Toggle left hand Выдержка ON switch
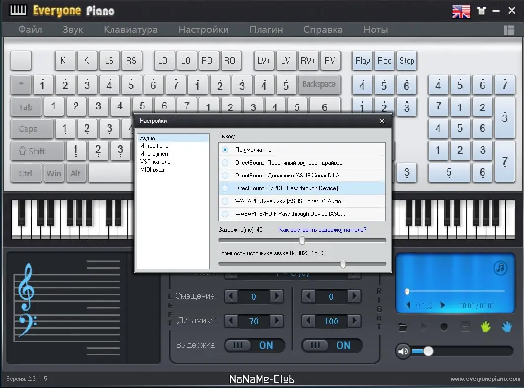This screenshot has height=388, width=524. (255, 345)
